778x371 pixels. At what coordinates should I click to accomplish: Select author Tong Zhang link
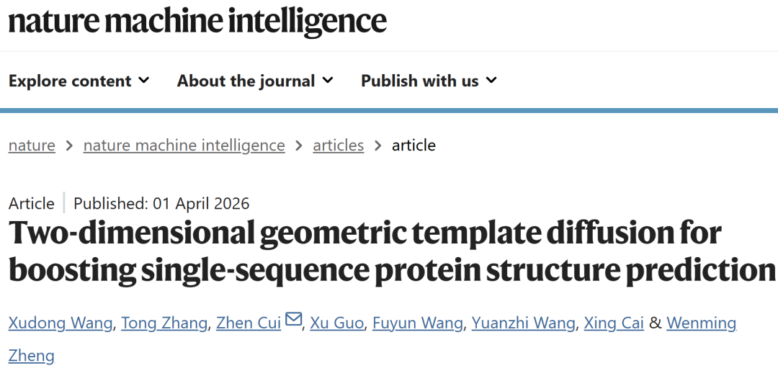pyautogui.click(x=164, y=323)
